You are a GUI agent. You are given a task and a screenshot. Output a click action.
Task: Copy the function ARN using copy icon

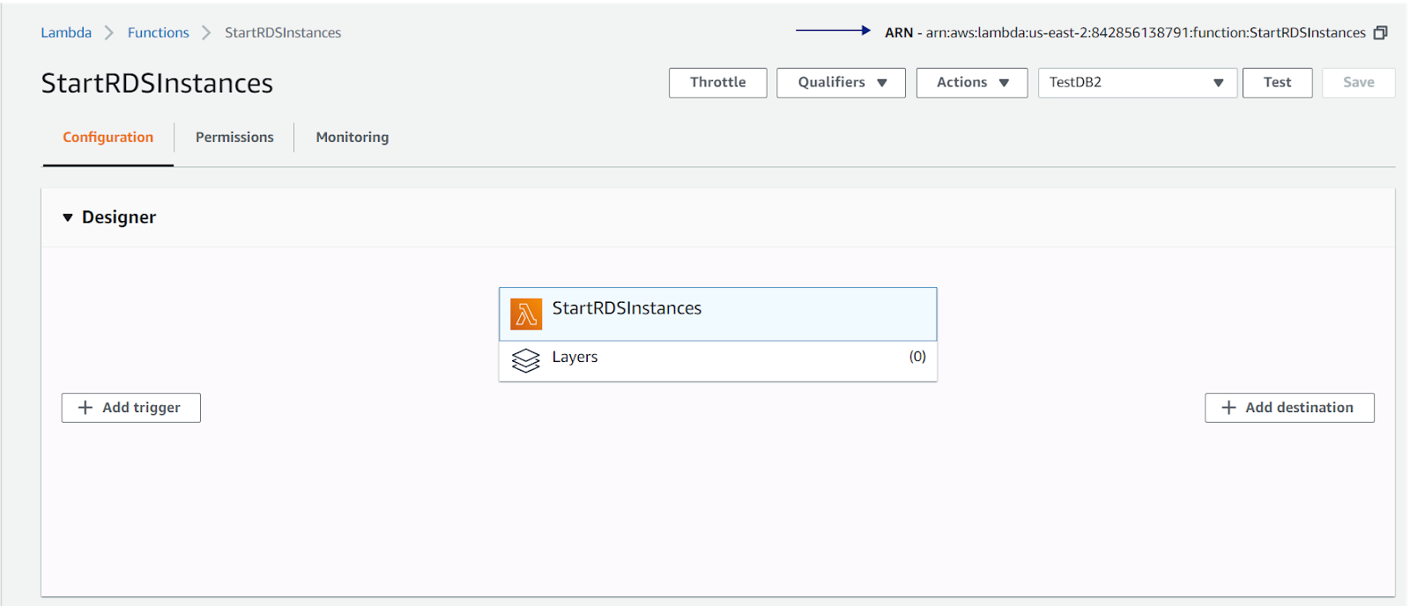click(1380, 33)
